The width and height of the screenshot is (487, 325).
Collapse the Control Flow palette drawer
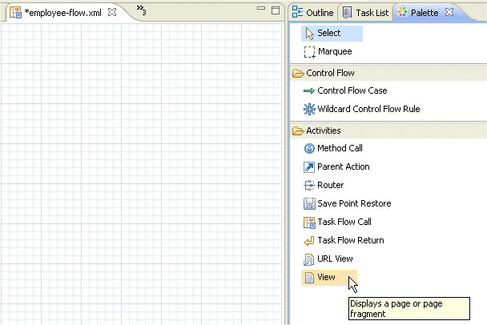388,74
